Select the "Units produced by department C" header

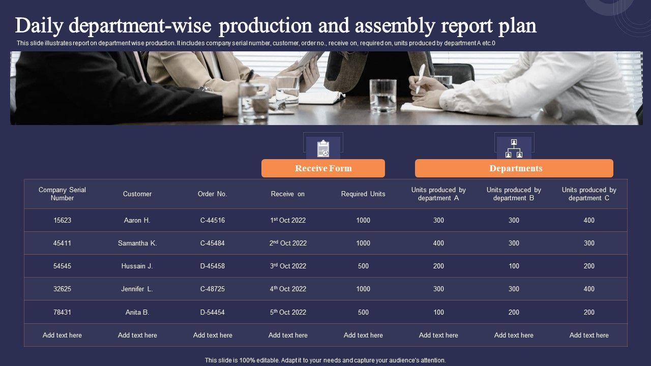[589, 194]
